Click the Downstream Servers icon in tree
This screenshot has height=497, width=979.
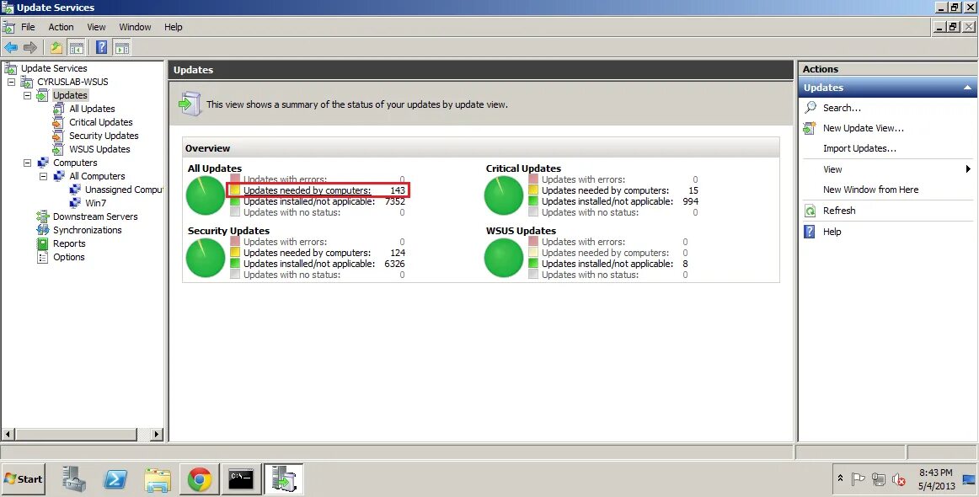pos(42,216)
